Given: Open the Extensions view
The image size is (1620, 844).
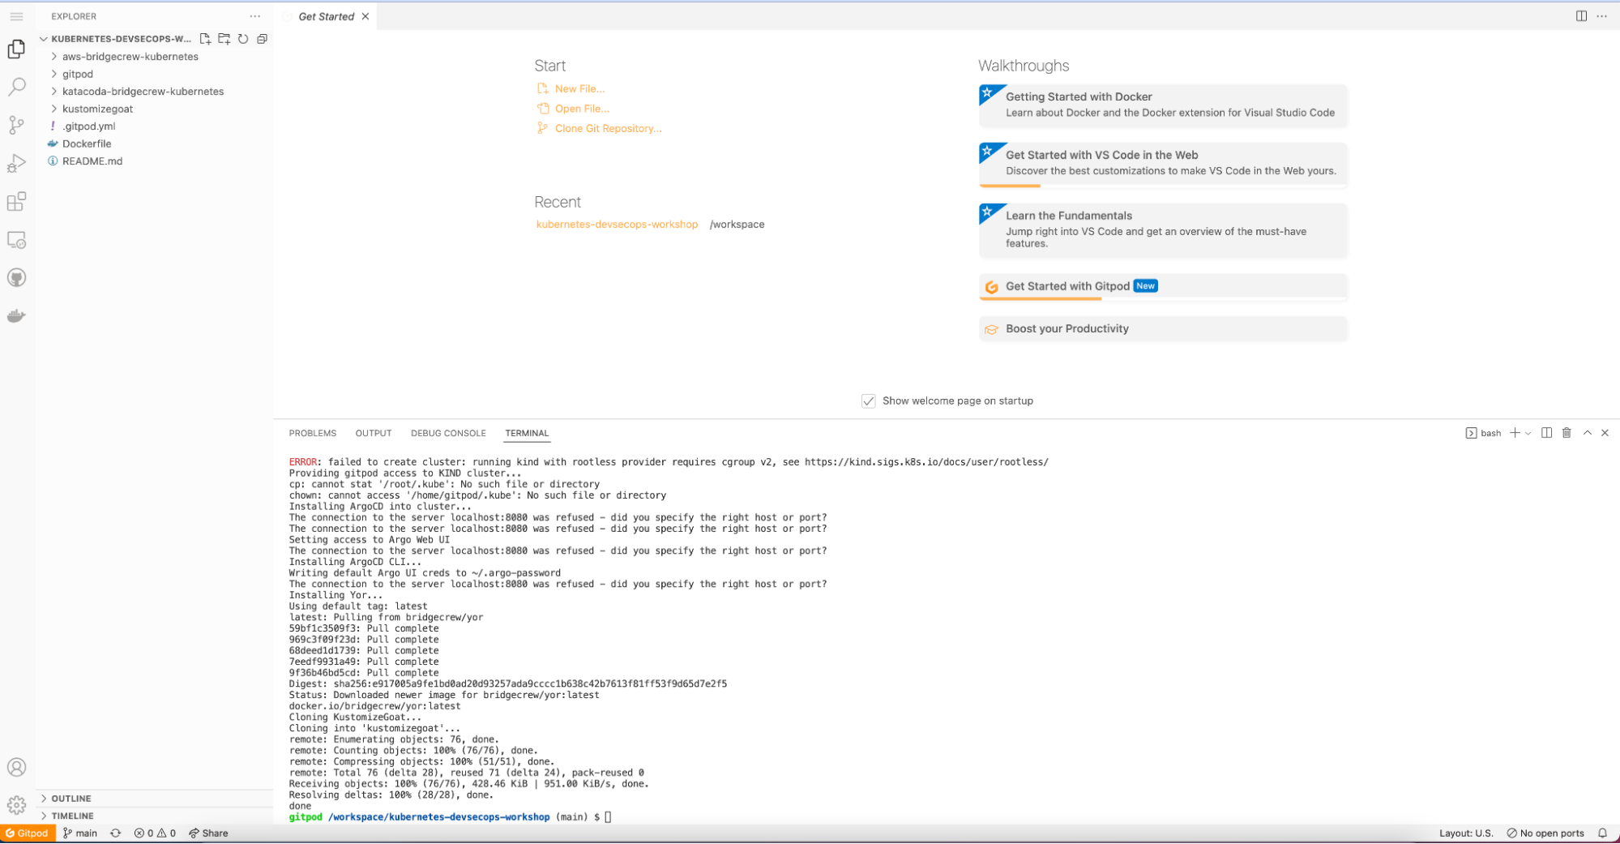Looking at the screenshot, I should 16,201.
